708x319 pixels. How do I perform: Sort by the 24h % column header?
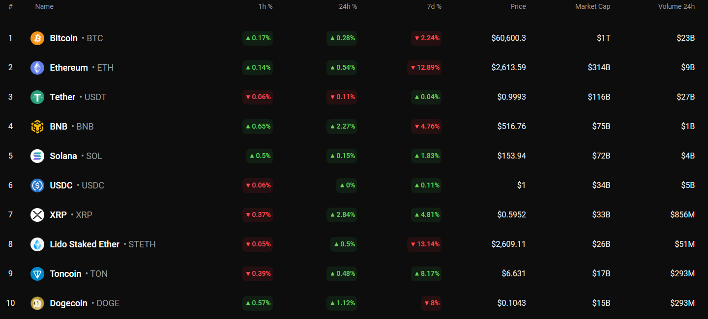[x=348, y=6]
